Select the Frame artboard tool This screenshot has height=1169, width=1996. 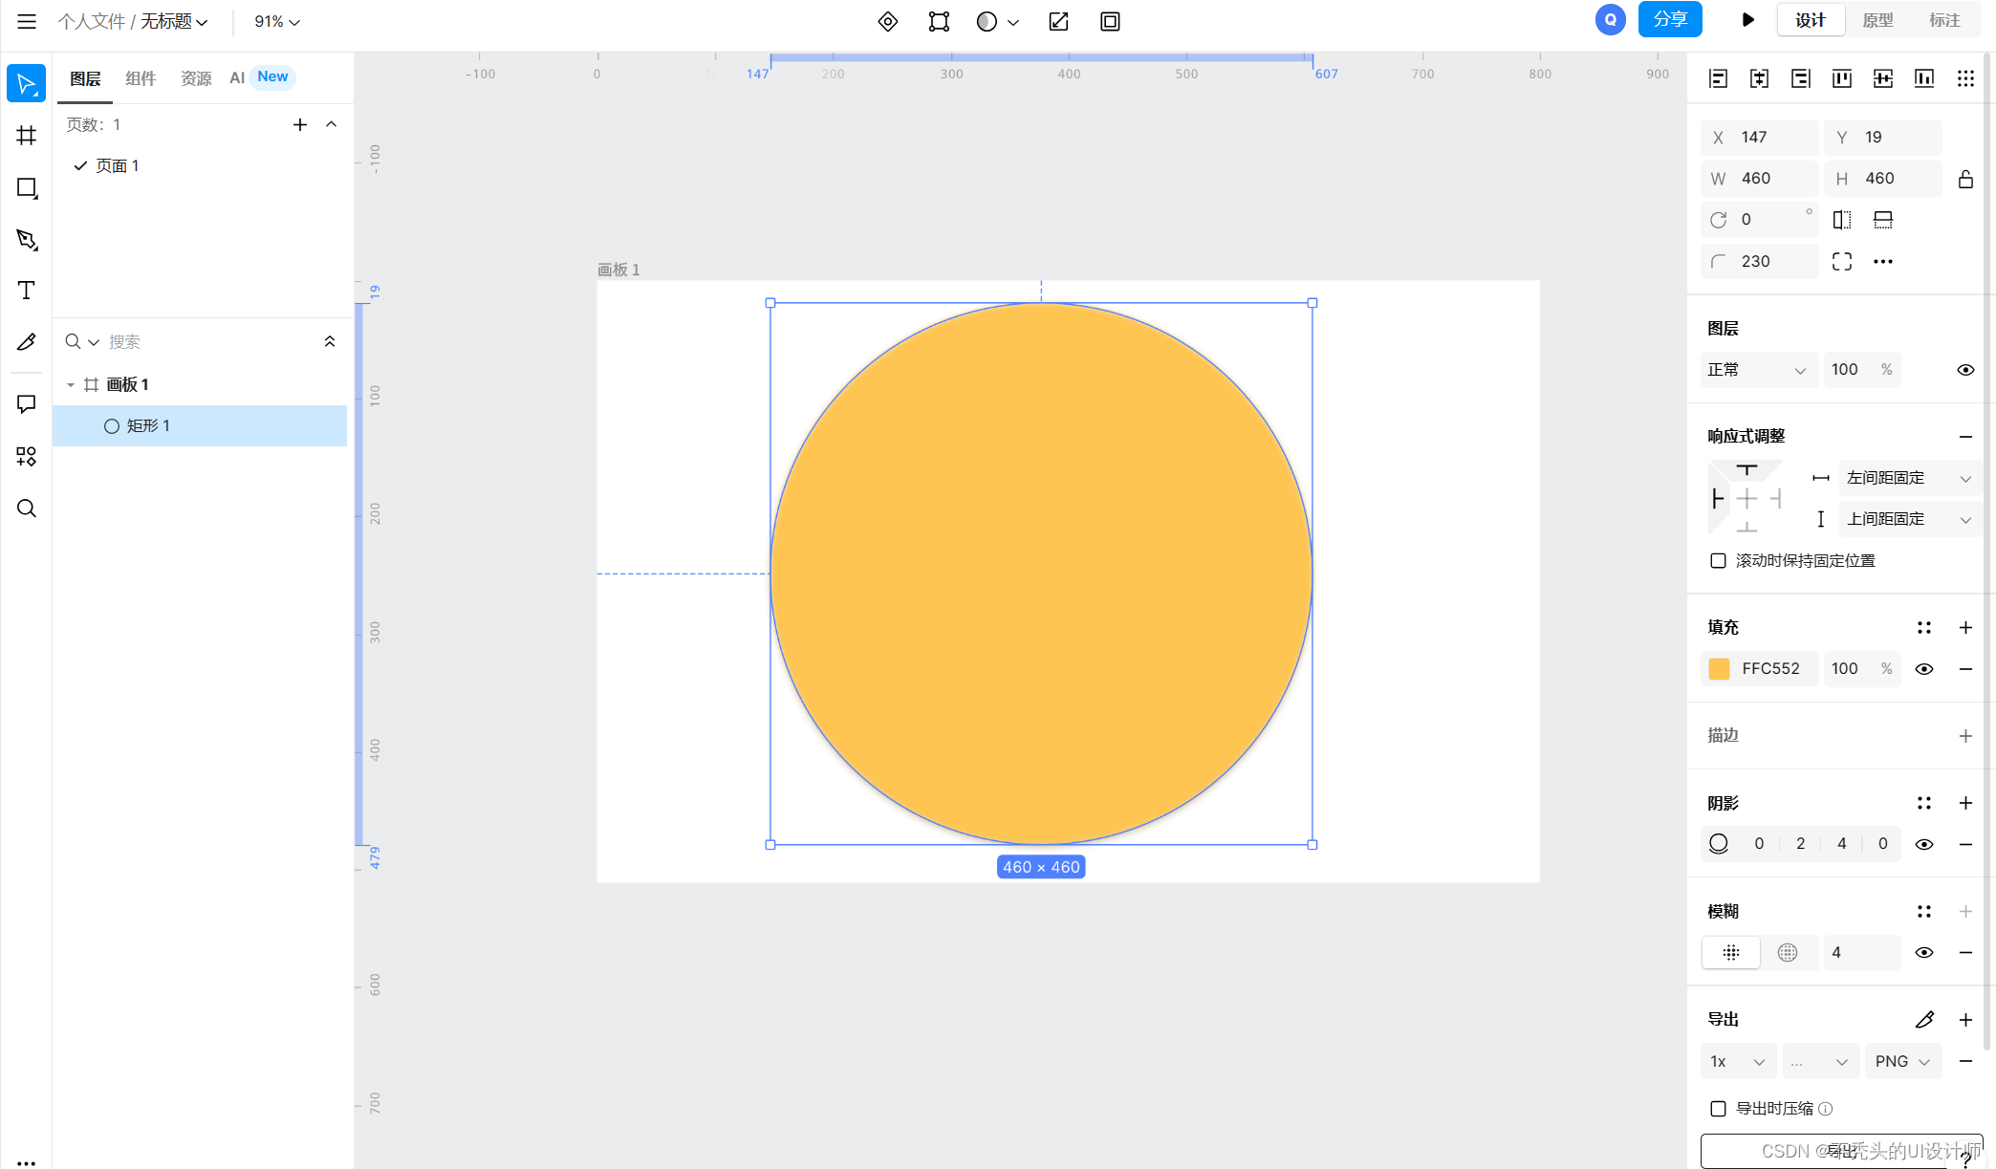coord(27,136)
